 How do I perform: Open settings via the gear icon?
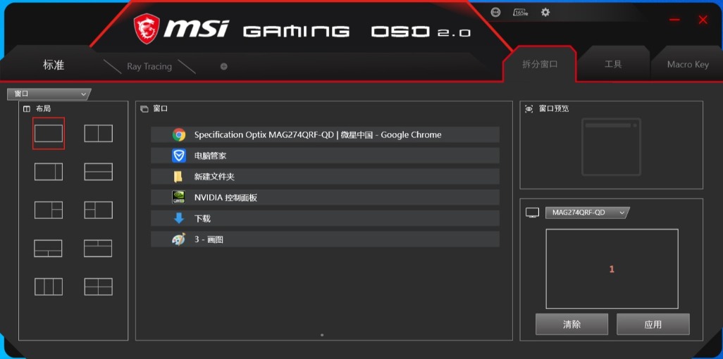pos(545,12)
